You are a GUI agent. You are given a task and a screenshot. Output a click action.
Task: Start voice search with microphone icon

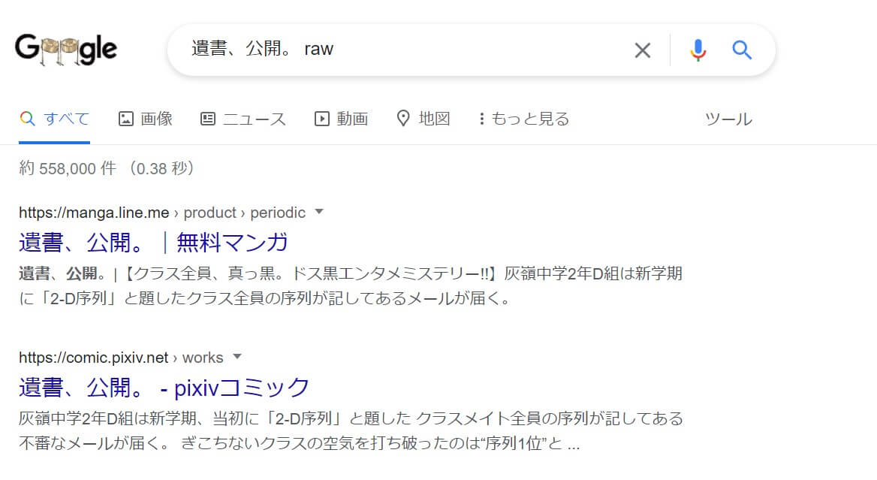(698, 50)
